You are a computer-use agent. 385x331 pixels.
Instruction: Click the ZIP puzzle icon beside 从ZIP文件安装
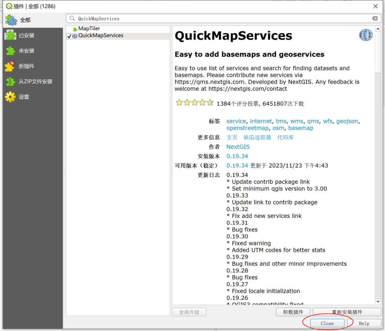click(x=10, y=82)
